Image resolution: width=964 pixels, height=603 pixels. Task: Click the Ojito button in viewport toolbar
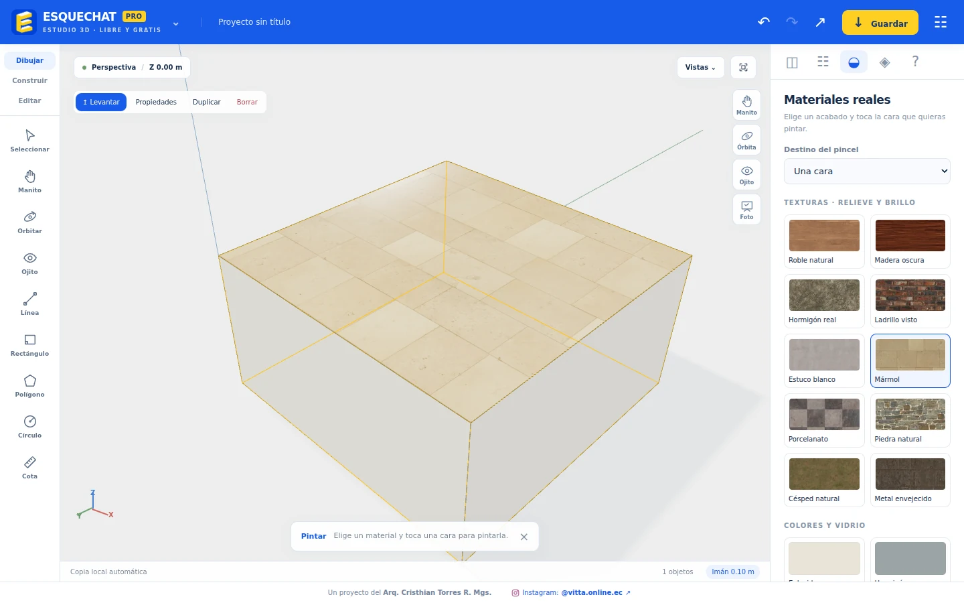[746, 175]
